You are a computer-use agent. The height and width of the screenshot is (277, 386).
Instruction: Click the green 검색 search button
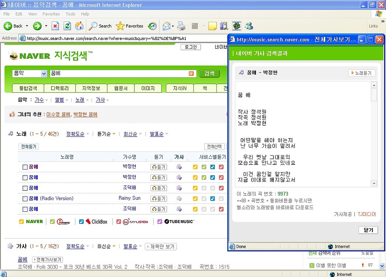click(x=209, y=73)
